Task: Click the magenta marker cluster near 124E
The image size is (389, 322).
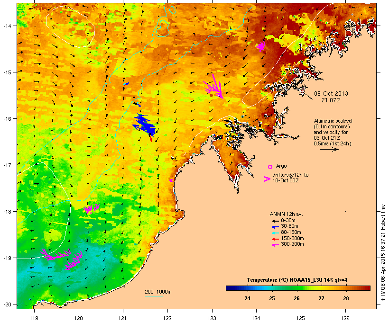Action: [260, 46]
